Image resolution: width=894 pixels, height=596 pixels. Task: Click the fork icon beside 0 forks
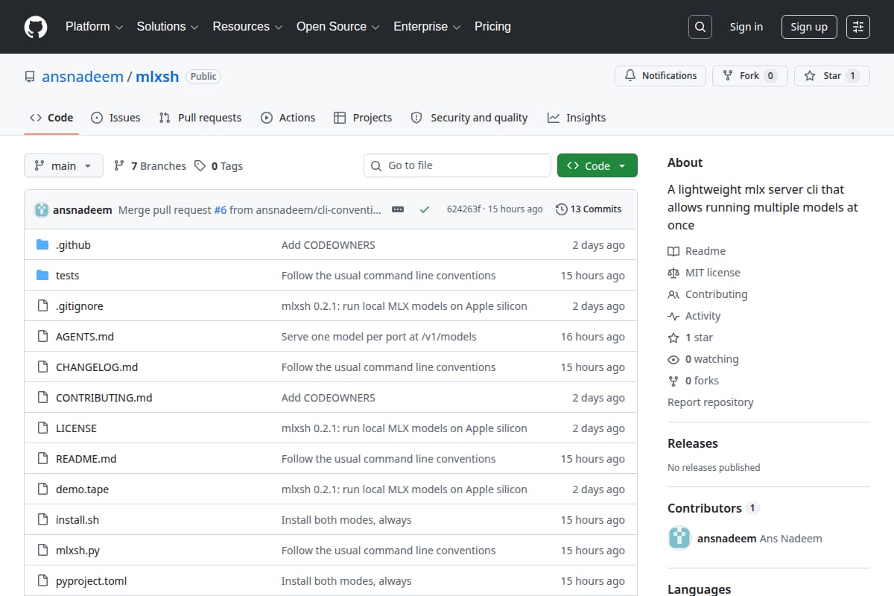(673, 381)
